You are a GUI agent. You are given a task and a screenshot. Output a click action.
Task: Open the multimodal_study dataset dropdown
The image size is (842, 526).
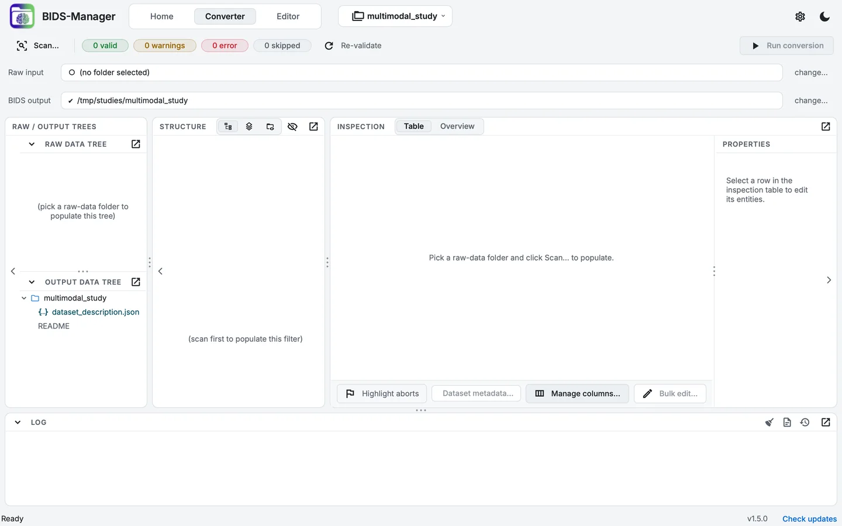coord(395,16)
